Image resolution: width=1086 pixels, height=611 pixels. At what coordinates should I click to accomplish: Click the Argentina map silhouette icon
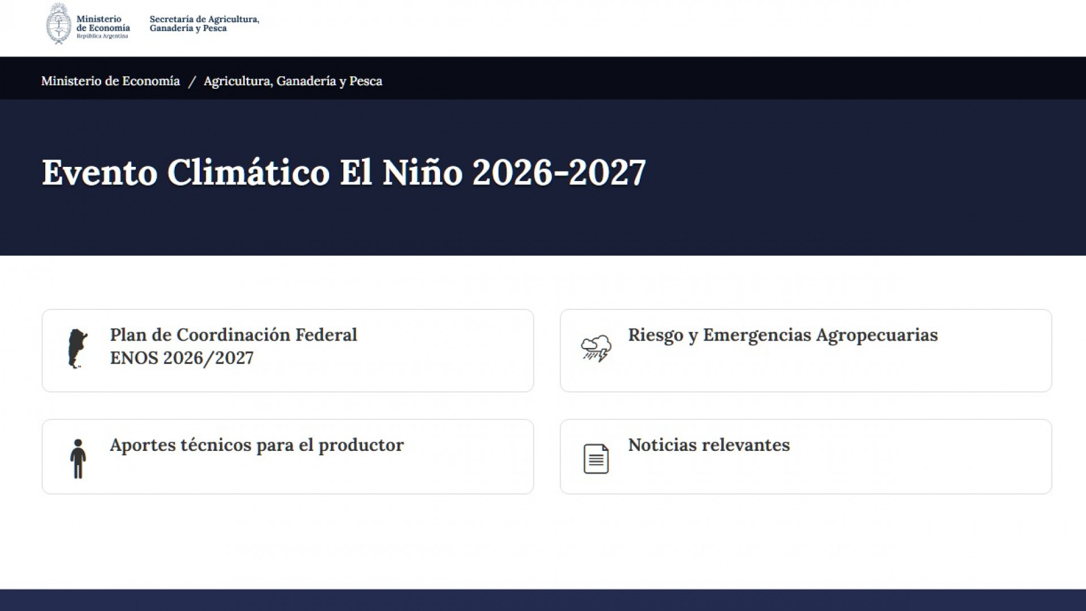77,349
